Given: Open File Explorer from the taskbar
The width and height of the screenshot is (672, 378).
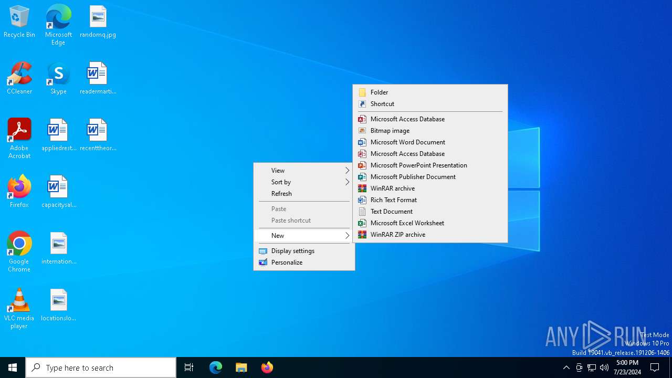Looking at the screenshot, I should coord(241,367).
